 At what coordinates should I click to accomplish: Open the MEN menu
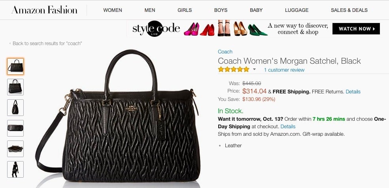(150, 10)
